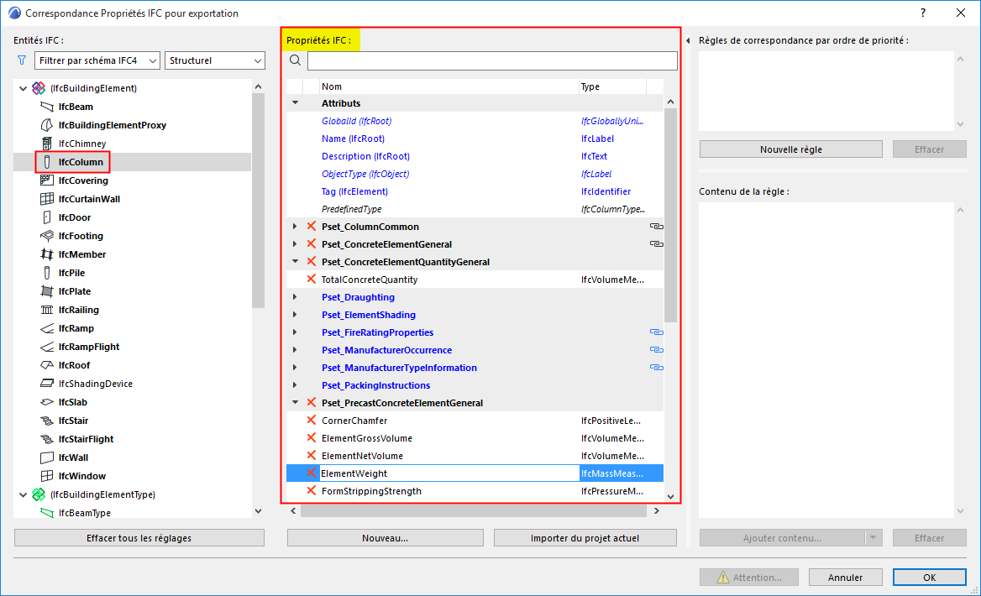
Task: Toggle red X on Pset_ConcreteElementQuantityGeneral
Action: tap(312, 261)
